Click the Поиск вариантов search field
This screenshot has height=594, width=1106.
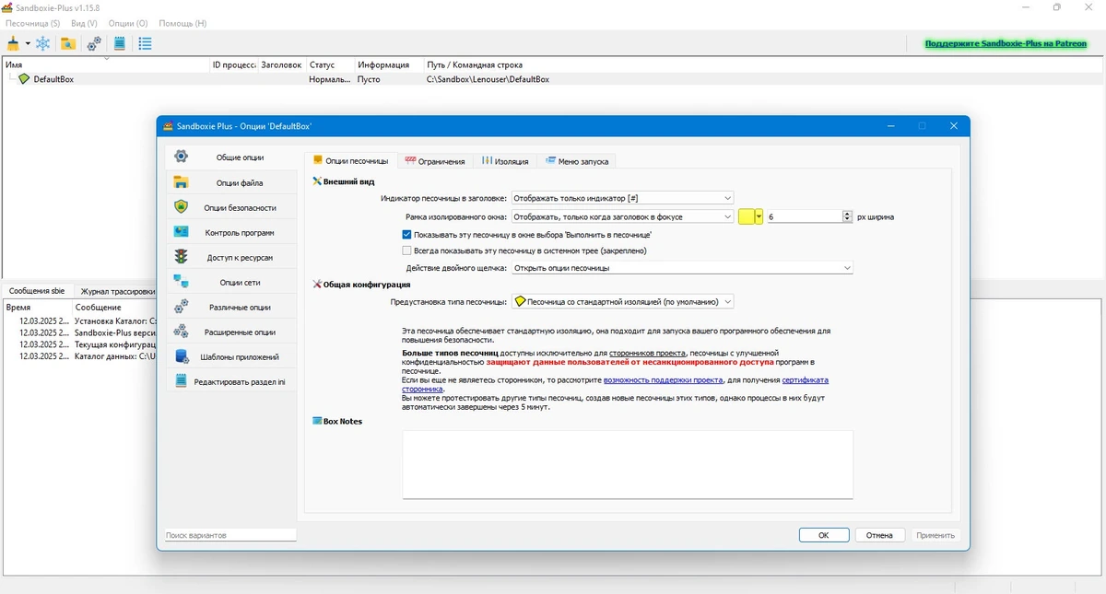230,535
